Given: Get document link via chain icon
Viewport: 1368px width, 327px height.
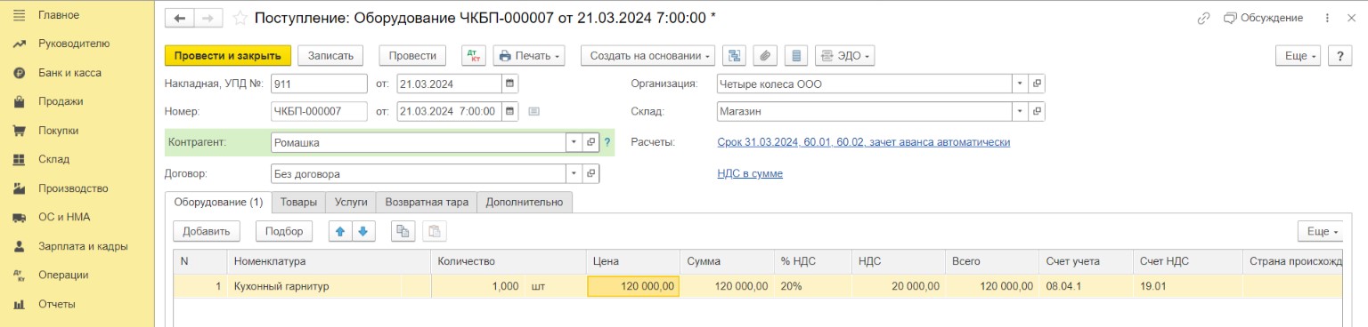Looking at the screenshot, I should tap(1204, 18).
